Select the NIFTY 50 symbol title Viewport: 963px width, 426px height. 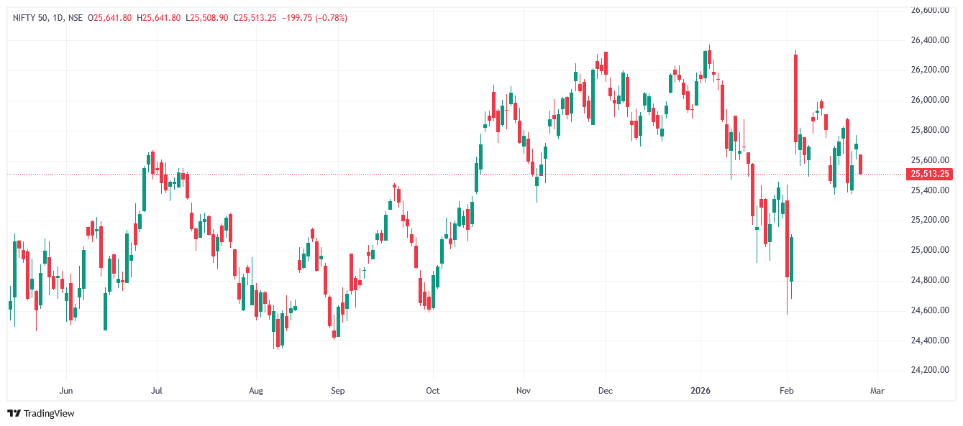pos(32,17)
